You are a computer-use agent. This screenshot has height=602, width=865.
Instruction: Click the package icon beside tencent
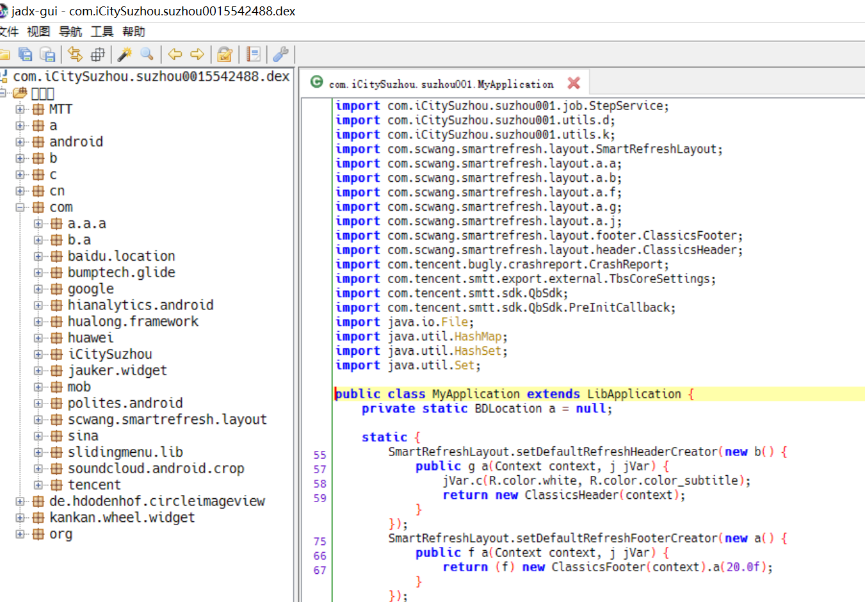click(57, 485)
